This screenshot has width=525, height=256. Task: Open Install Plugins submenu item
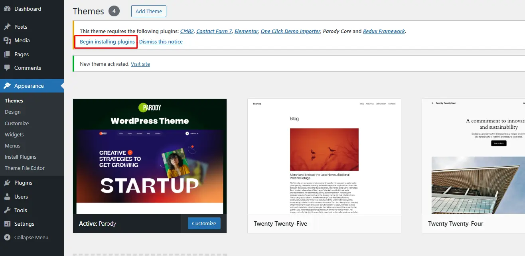(21, 157)
